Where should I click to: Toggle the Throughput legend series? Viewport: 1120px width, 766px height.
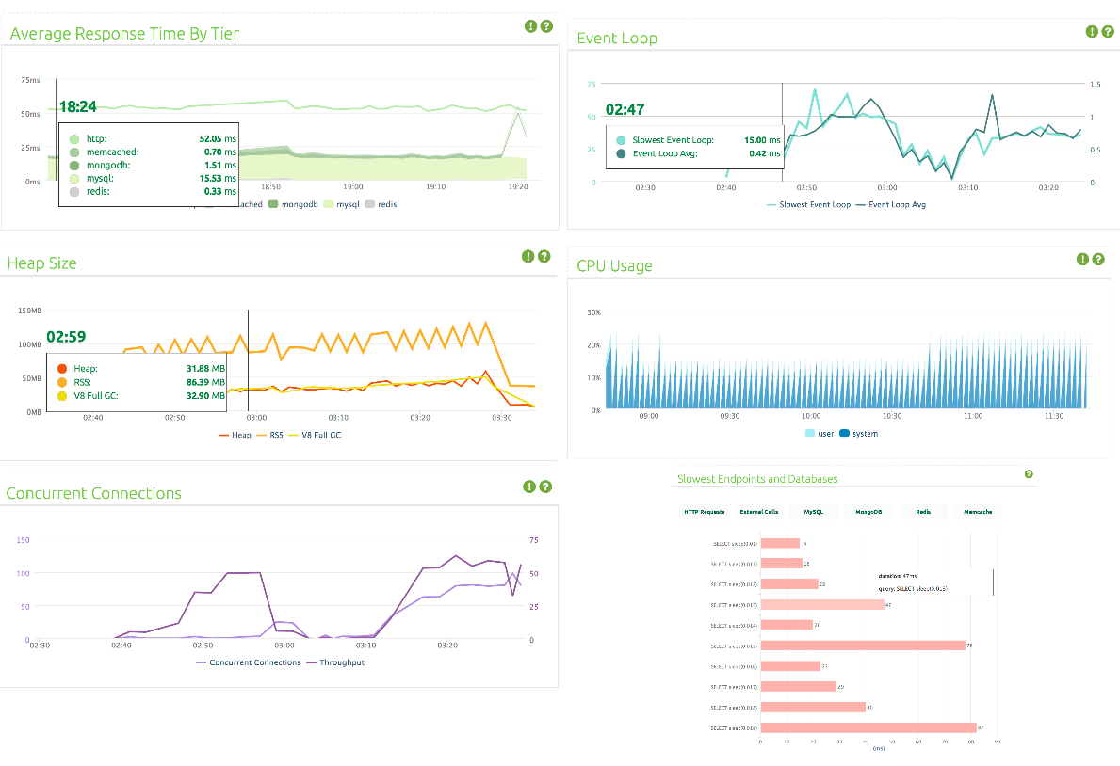pyautogui.click(x=335, y=662)
